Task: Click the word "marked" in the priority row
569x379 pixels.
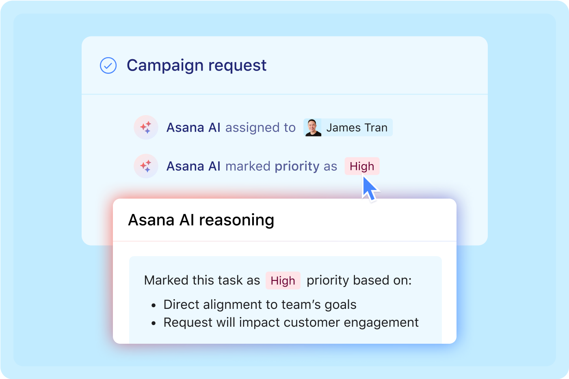Action: (248, 166)
